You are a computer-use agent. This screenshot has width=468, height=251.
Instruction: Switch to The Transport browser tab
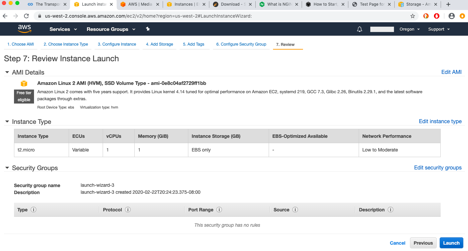pos(48,4)
